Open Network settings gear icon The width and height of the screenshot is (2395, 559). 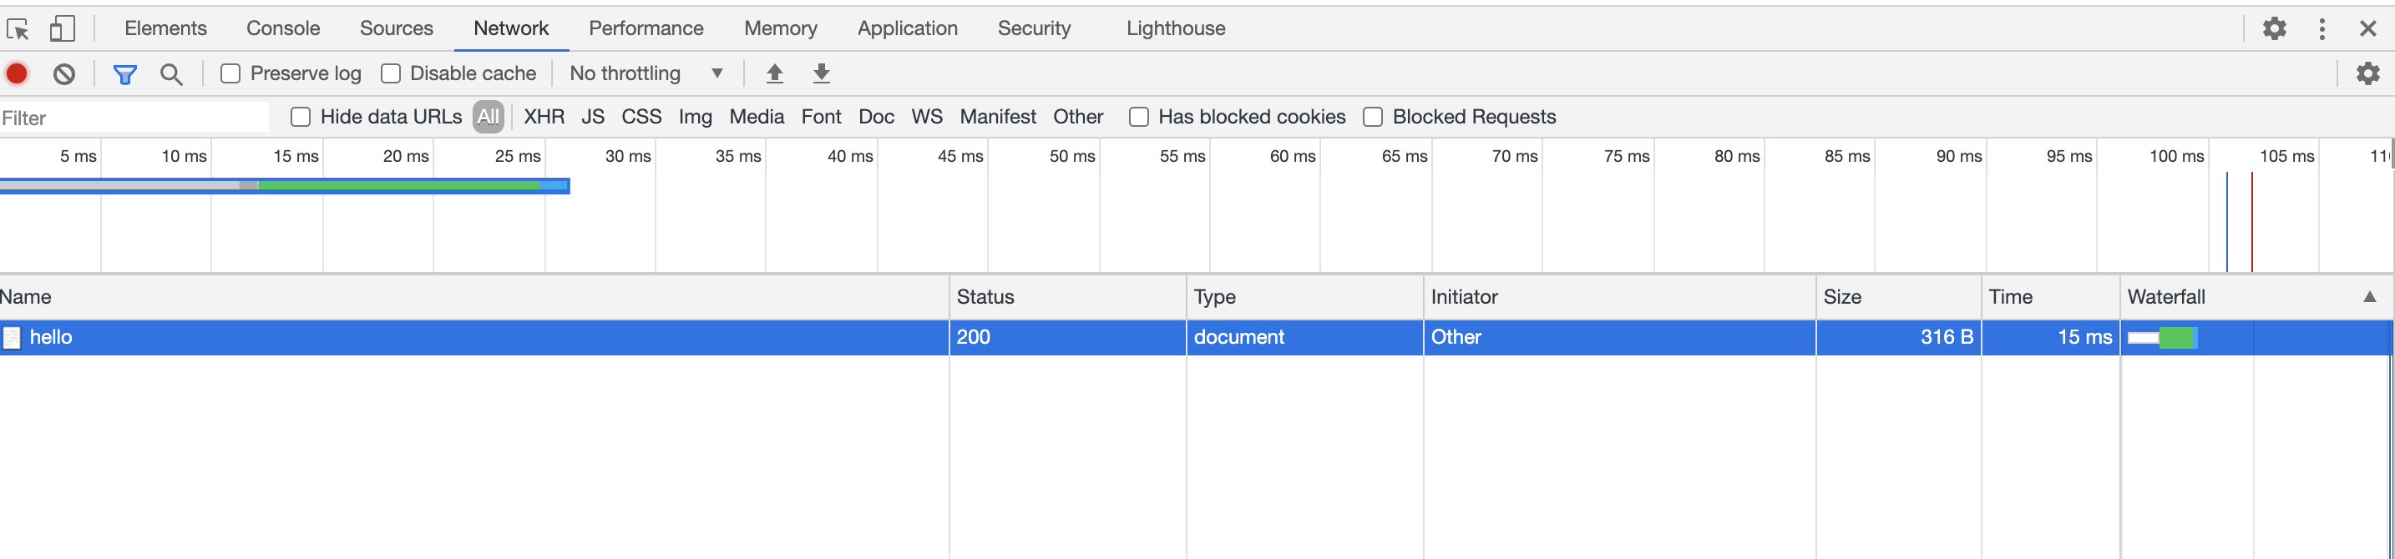tap(2367, 73)
